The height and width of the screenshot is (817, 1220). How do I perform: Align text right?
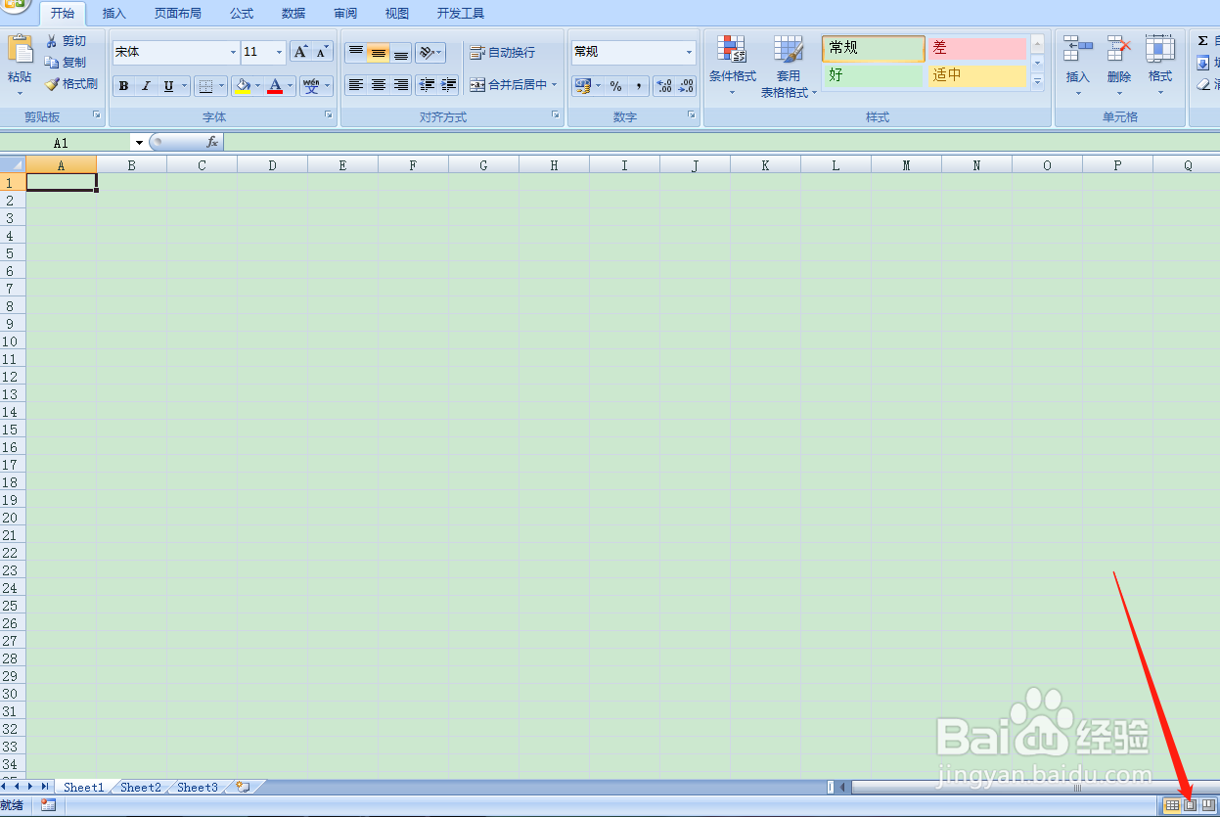[401, 85]
